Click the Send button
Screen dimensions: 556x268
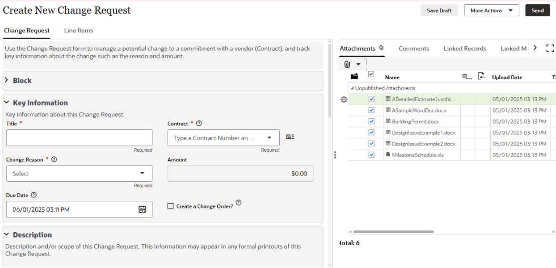(537, 10)
